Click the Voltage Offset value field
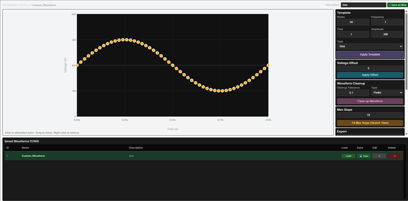 tap(370, 68)
